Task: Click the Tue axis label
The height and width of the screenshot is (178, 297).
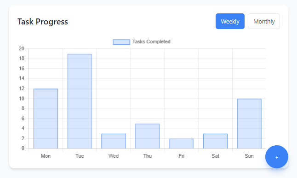Action: (80, 156)
